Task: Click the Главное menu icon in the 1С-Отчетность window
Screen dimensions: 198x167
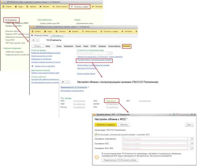Action: click(x=33, y=31)
